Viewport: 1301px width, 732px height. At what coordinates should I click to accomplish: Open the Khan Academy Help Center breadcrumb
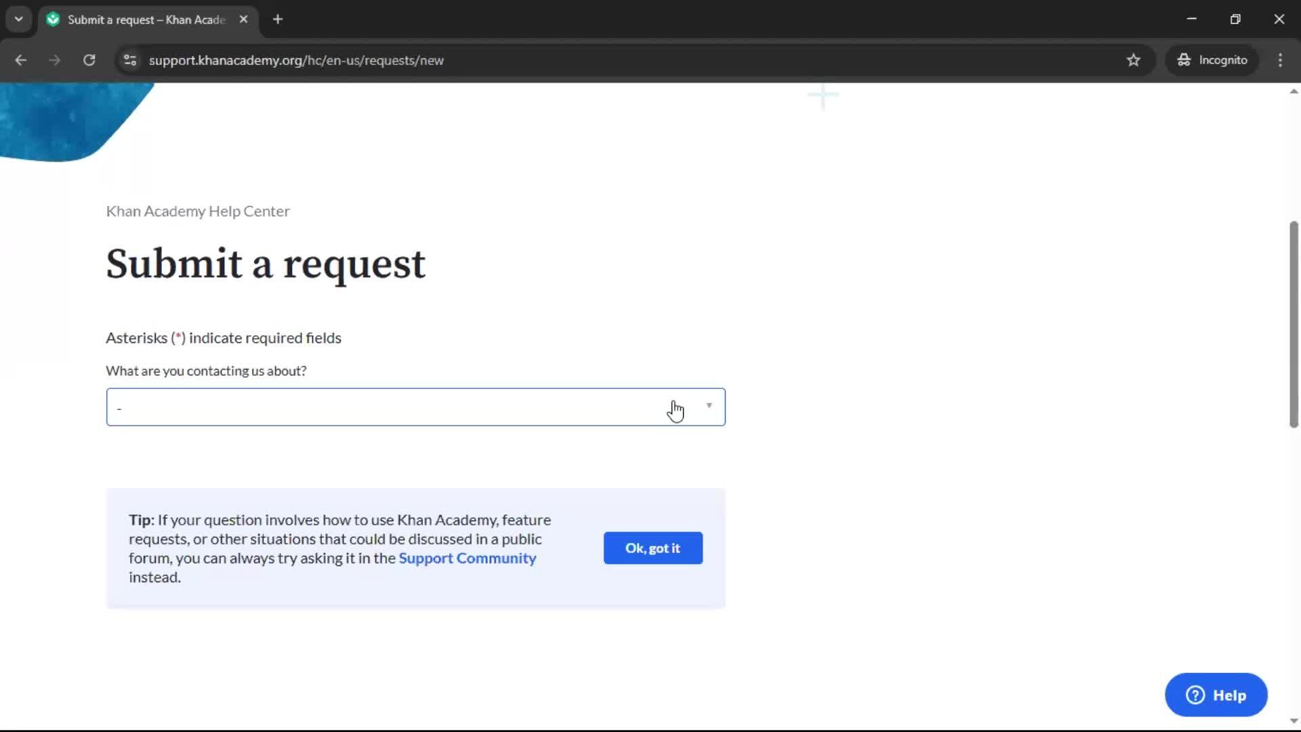point(198,211)
